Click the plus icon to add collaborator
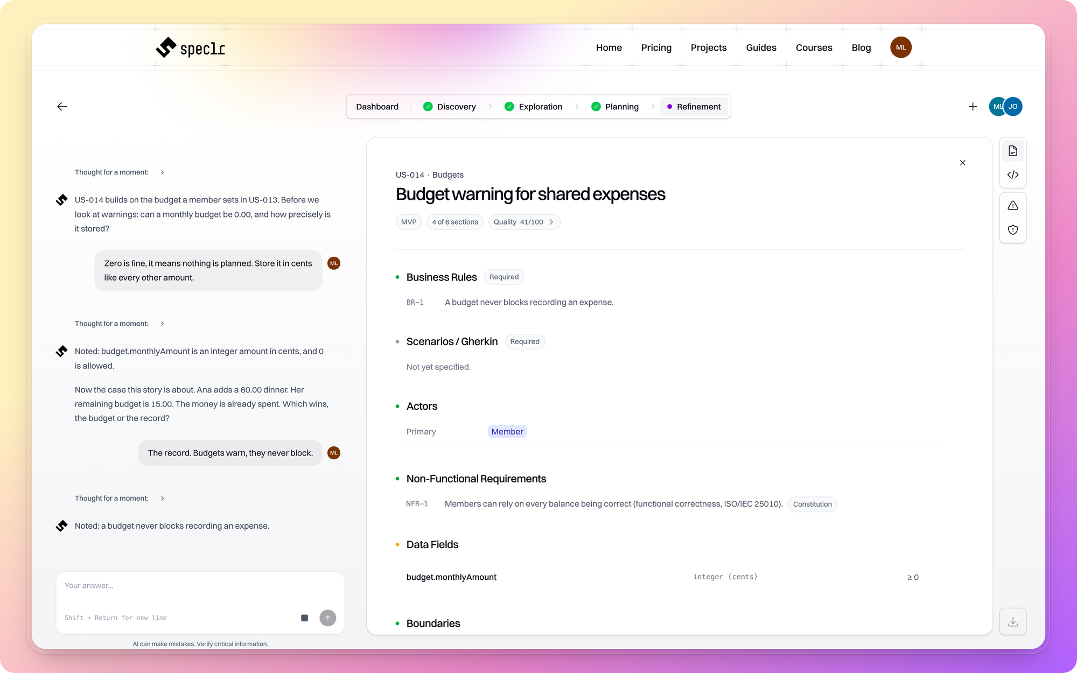 [x=973, y=107]
